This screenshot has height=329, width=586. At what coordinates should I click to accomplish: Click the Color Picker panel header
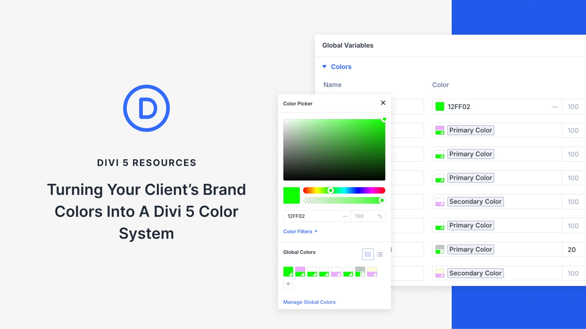pos(298,103)
